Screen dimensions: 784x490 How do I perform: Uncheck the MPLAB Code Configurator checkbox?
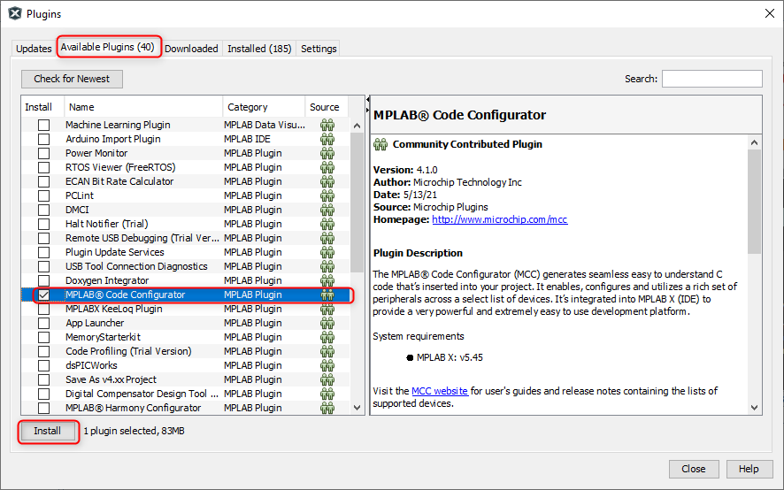(x=43, y=295)
